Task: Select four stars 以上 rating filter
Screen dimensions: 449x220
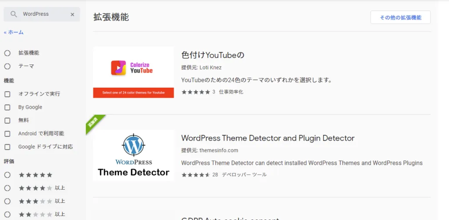Action: 7,188
